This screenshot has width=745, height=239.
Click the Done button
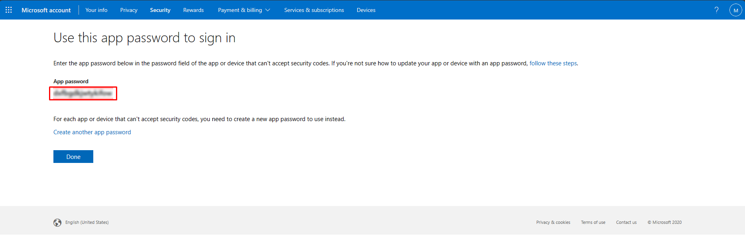coord(73,157)
